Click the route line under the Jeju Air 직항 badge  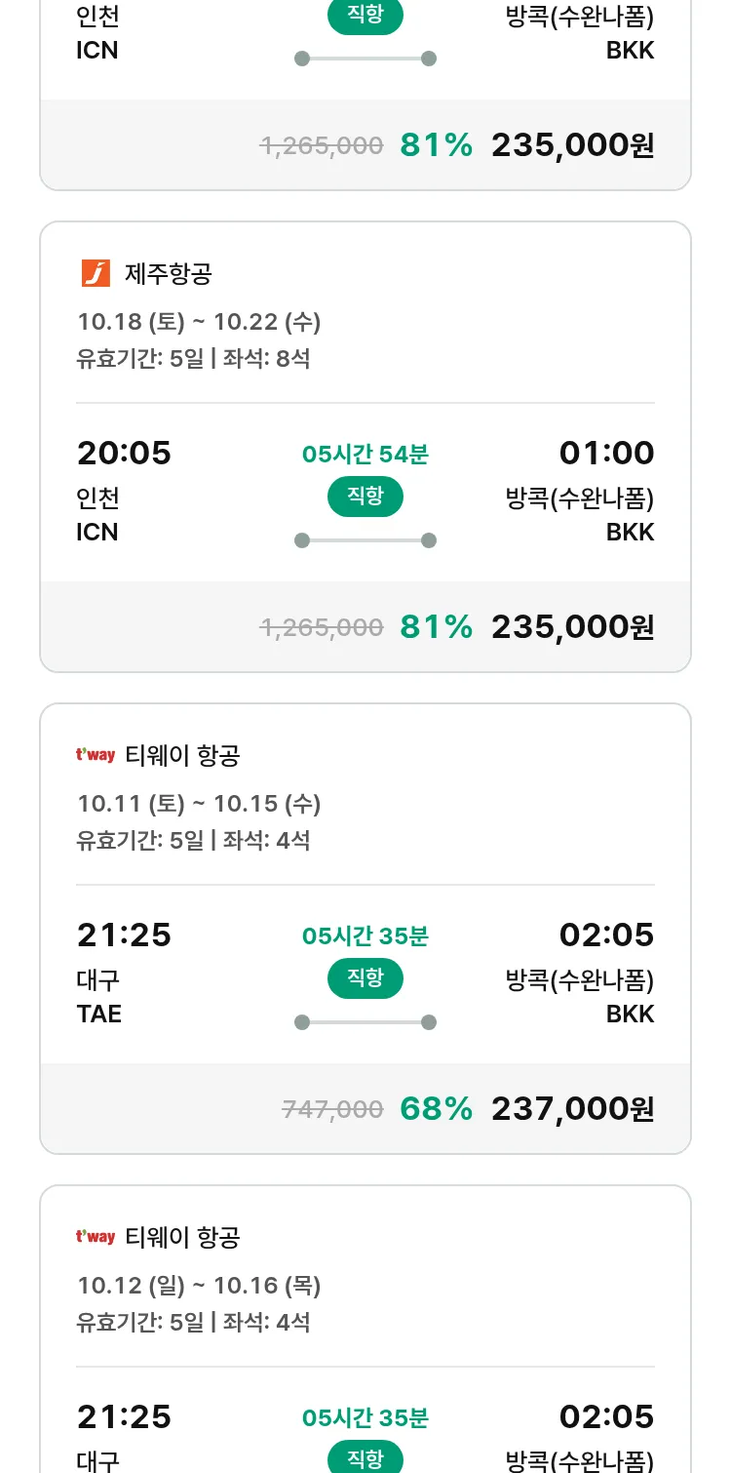click(x=365, y=540)
